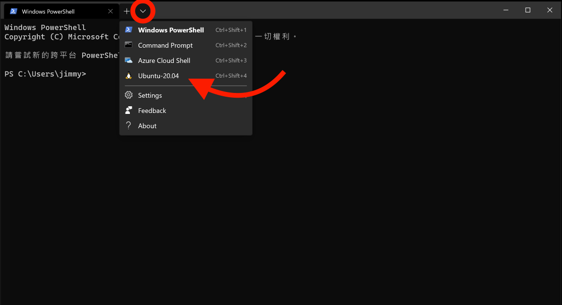This screenshot has height=305, width=562.
Task: Click the blue PowerShell icon in the menu
Action: [128, 30]
